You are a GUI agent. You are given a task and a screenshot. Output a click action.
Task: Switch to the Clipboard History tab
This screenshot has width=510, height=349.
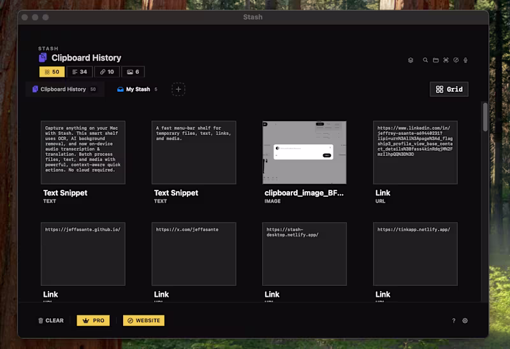pos(64,89)
